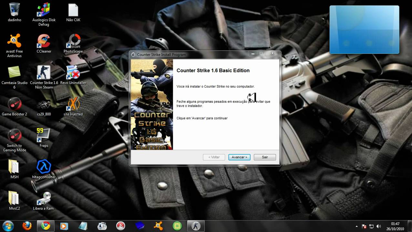Select the hltagconverter icon

pos(44,169)
